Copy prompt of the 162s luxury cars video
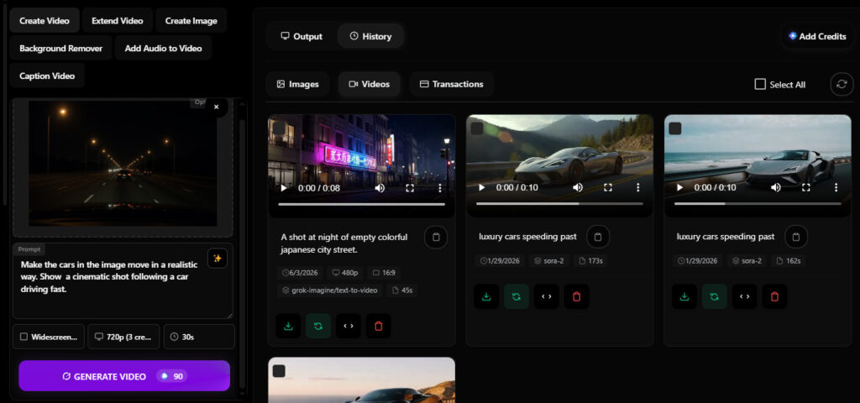This screenshot has height=403, width=860. coord(796,237)
